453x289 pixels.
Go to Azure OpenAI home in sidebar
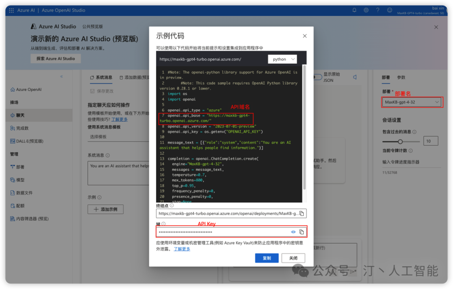[x=26, y=89]
